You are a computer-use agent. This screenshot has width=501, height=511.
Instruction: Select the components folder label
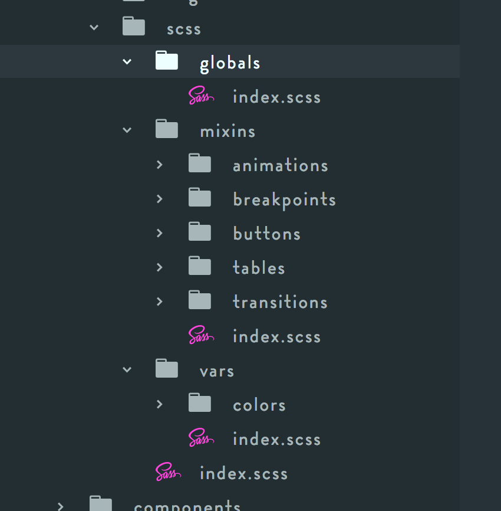coord(187,505)
